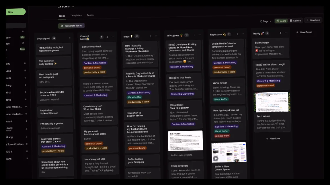330x185 pixels.
Task: Switch to Gallery view
Action: pos(295,21)
